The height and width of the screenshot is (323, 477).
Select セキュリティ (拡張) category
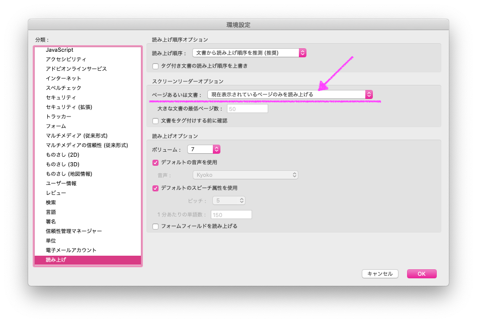point(88,107)
